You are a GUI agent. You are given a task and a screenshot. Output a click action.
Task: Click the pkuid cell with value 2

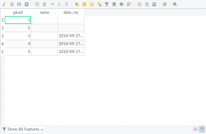[x=18, y=28]
